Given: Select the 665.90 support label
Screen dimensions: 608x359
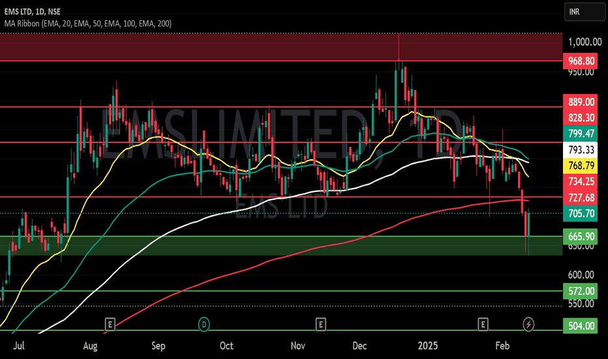Looking at the screenshot, I should [x=581, y=236].
